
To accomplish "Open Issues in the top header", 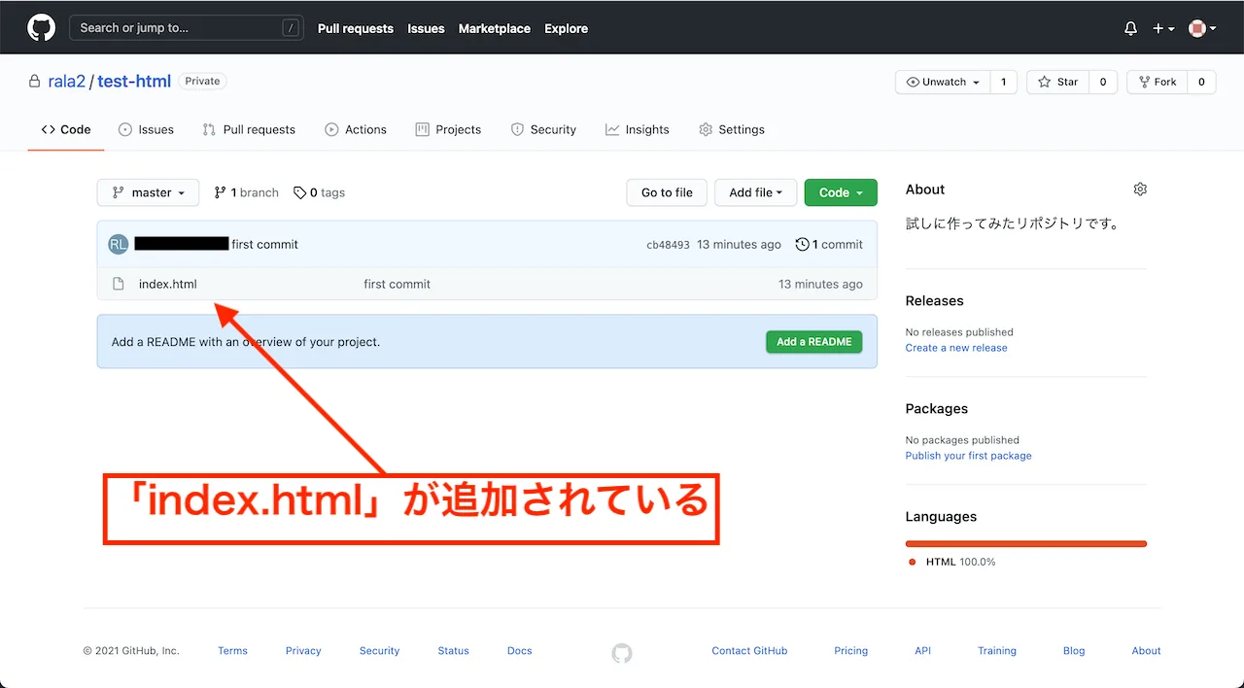I will (426, 29).
